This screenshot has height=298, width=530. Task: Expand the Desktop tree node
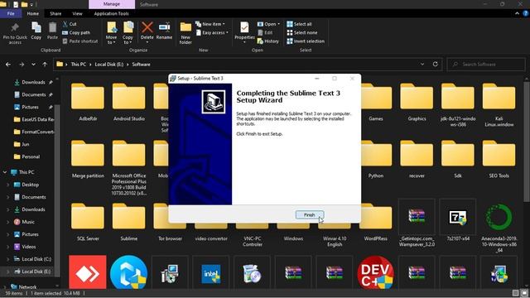point(7,185)
